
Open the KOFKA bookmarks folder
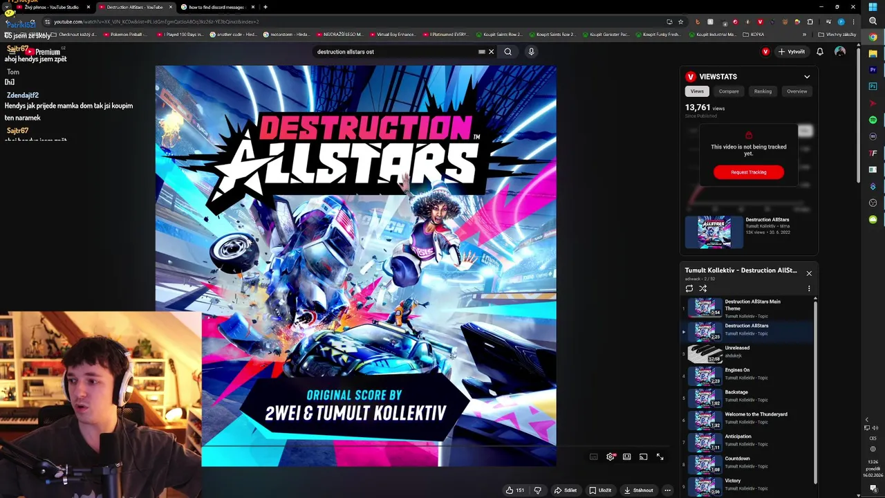pos(754,35)
